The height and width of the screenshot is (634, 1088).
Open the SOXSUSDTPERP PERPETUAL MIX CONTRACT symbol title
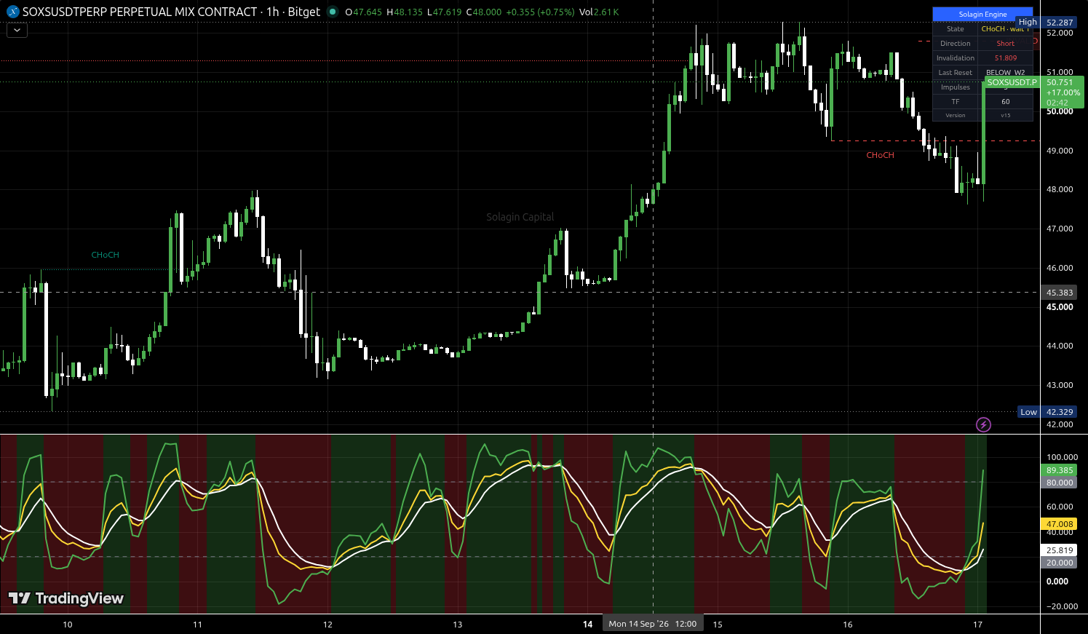pos(171,12)
